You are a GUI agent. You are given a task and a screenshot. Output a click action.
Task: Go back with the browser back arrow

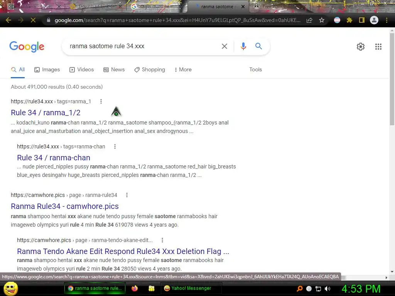coord(8,20)
